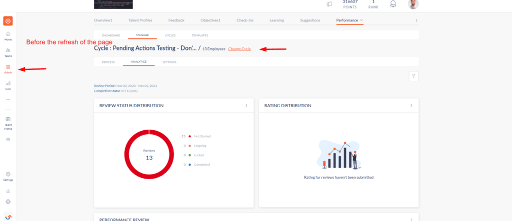This screenshot has height=221, width=512.
Task: Click the company logo in header
Action: (x=113, y=4)
